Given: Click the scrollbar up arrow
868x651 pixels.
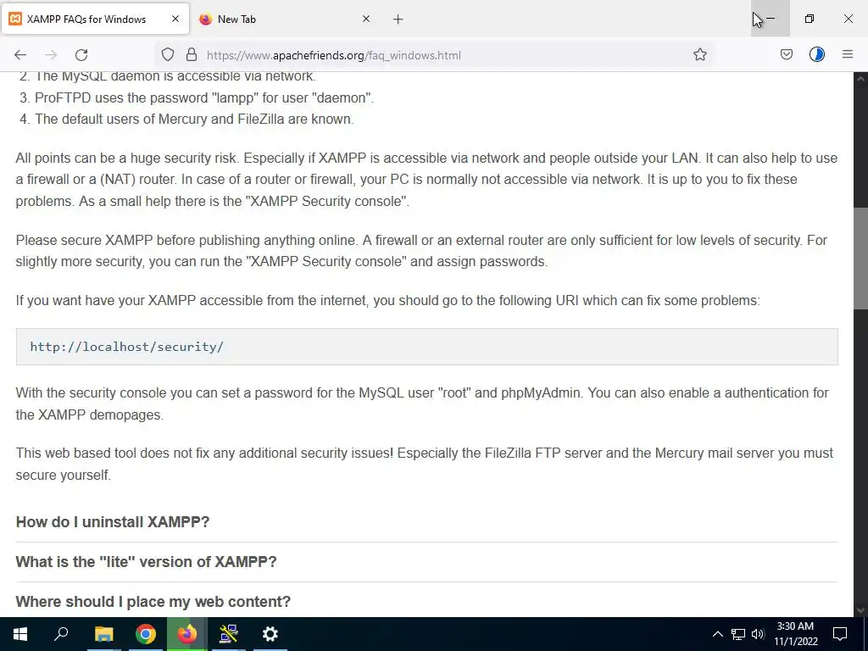Looking at the screenshot, I should [860, 79].
